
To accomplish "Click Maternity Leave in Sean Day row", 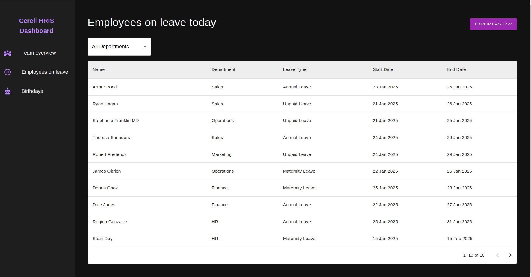I will tap(299, 239).
